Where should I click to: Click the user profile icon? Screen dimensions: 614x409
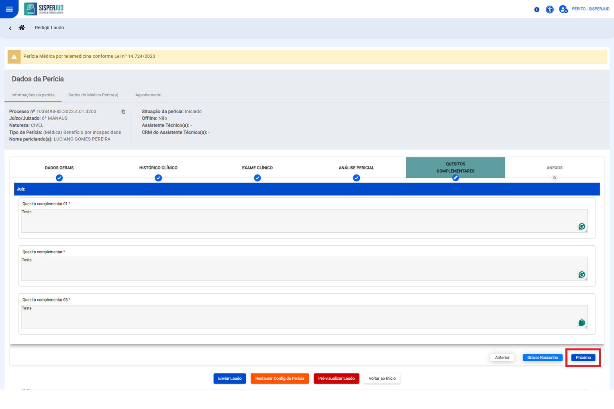[563, 9]
